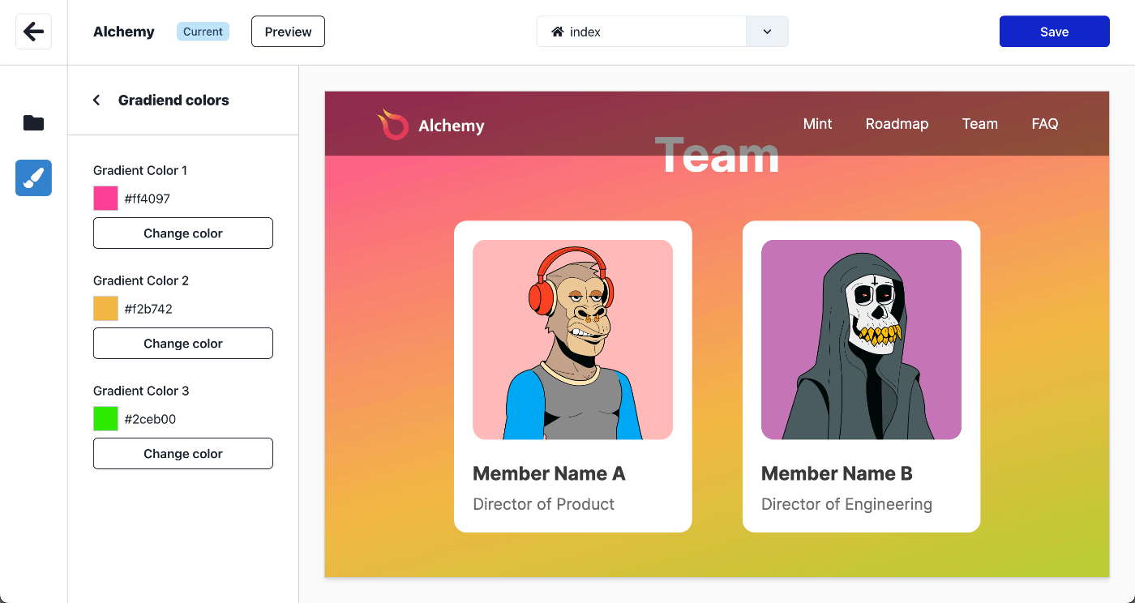Click the large Team heading in preview
Viewport: 1135px width, 603px height.
717,156
